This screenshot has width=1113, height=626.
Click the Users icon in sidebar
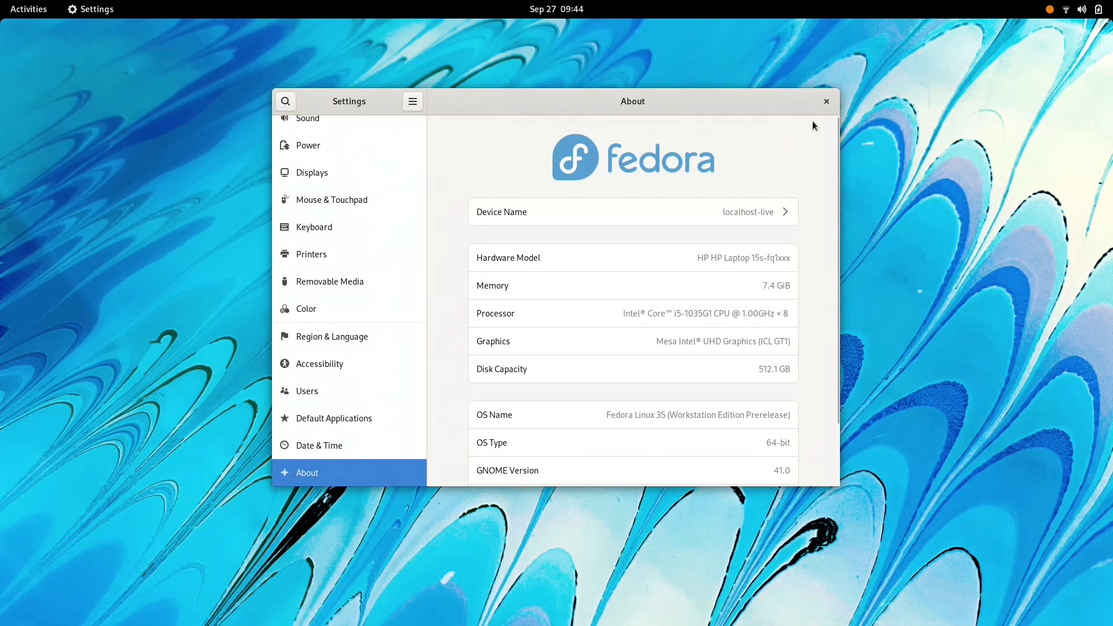pos(285,391)
